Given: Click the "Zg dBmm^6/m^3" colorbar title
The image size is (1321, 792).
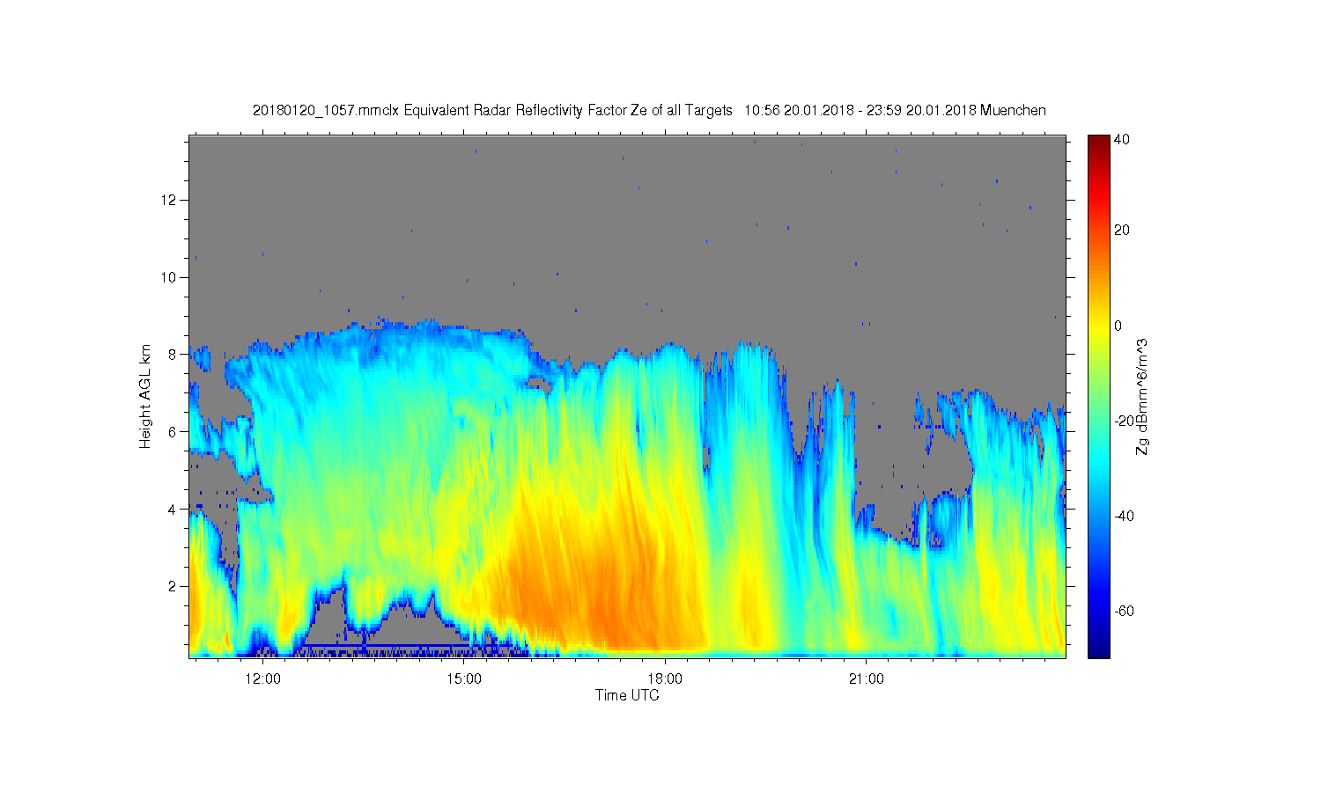Looking at the screenshot, I should [1142, 396].
